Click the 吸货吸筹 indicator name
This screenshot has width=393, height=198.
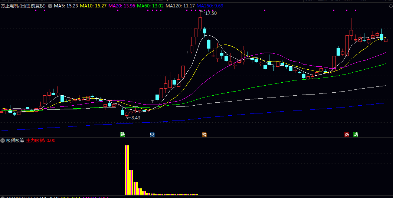[x=15, y=141]
